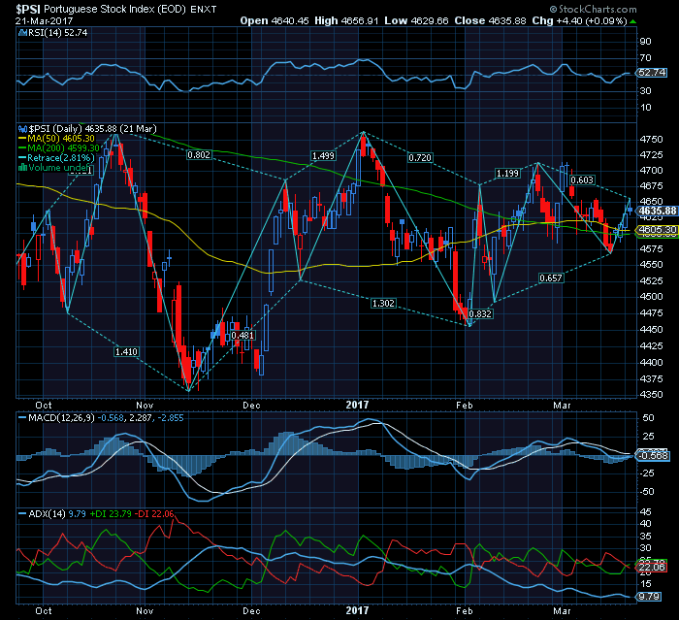Click the 0.657 retracement label
The width and height of the screenshot is (679, 620).
click(x=550, y=278)
